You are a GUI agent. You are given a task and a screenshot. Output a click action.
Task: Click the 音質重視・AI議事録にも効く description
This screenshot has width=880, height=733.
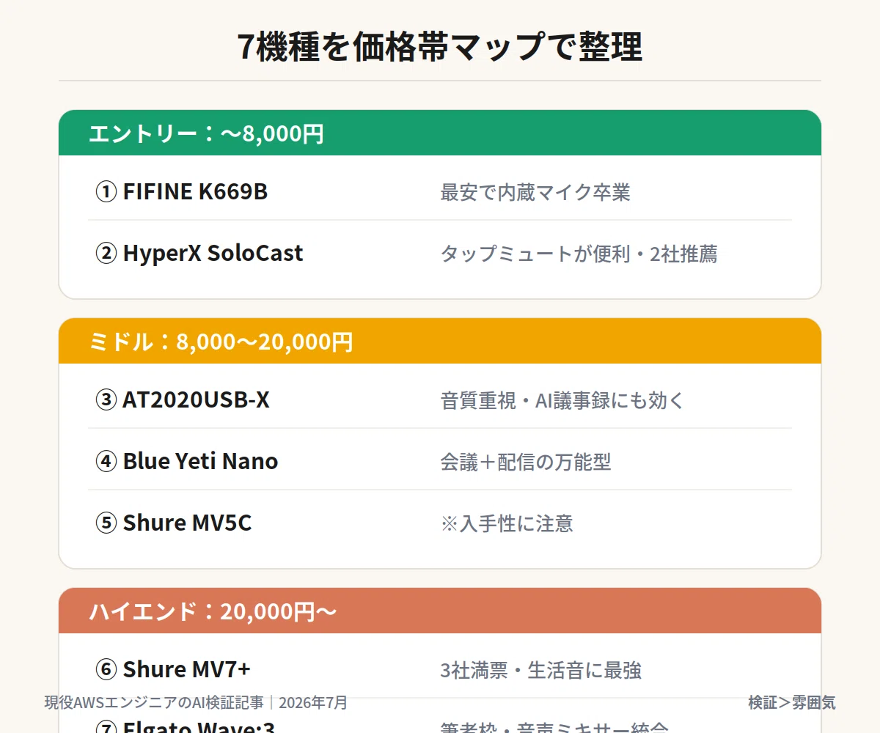coord(562,401)
